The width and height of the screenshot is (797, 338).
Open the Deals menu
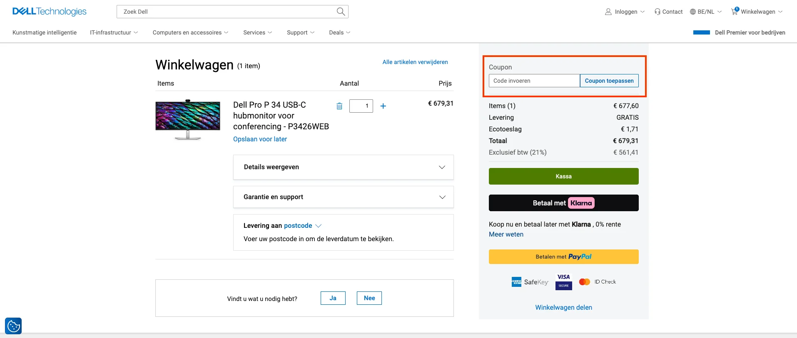click(340, 32)
